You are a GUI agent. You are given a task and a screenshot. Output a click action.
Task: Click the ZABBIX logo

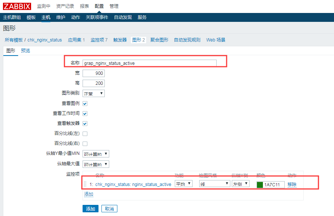point(17,6)
